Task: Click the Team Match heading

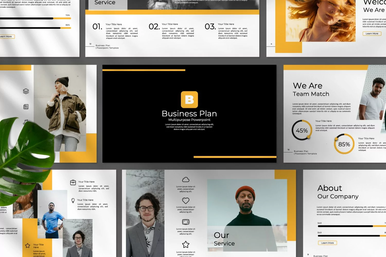Action: pos(311,94)
